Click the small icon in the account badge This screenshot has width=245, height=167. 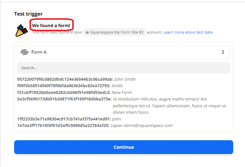point(87,32)
